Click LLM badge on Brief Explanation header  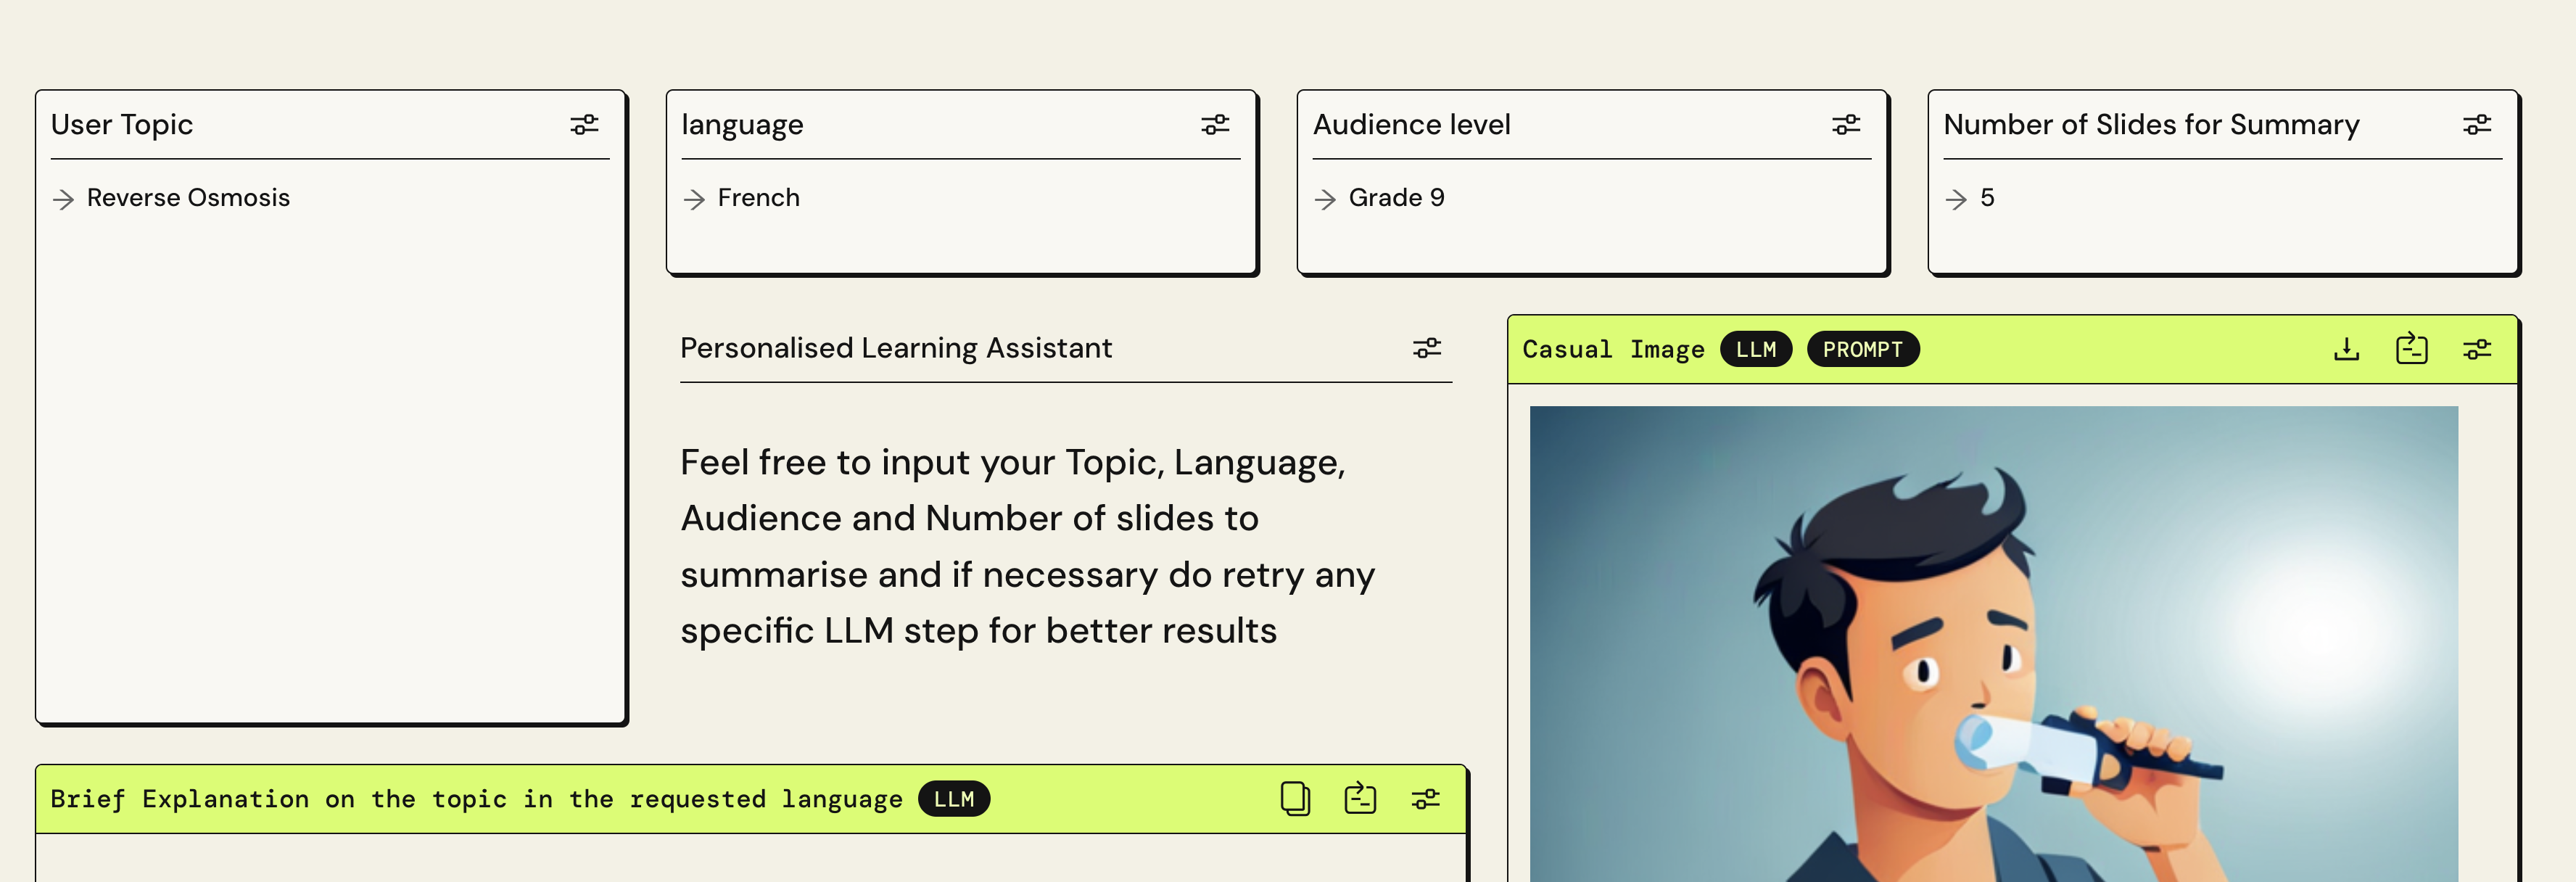[953, 799]
